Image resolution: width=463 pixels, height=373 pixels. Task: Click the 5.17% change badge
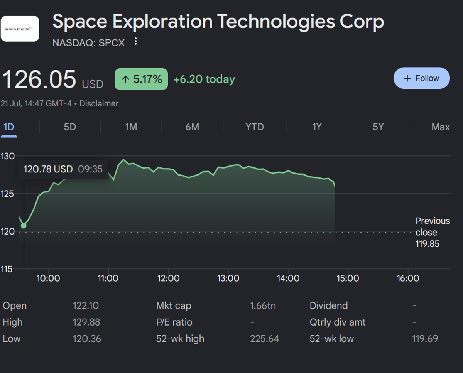(141, 79)
